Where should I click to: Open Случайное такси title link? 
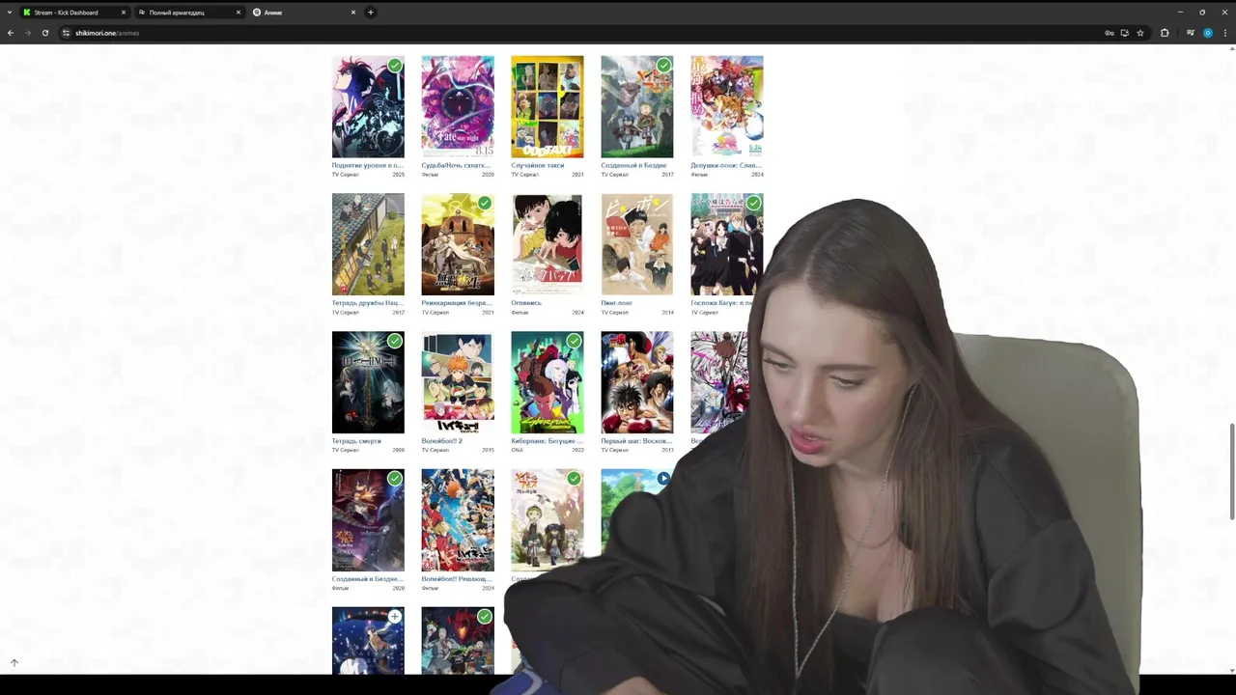(x=538, y=165)
